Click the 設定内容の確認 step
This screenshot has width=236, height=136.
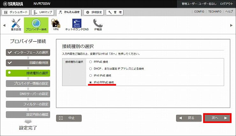(28, 115)
